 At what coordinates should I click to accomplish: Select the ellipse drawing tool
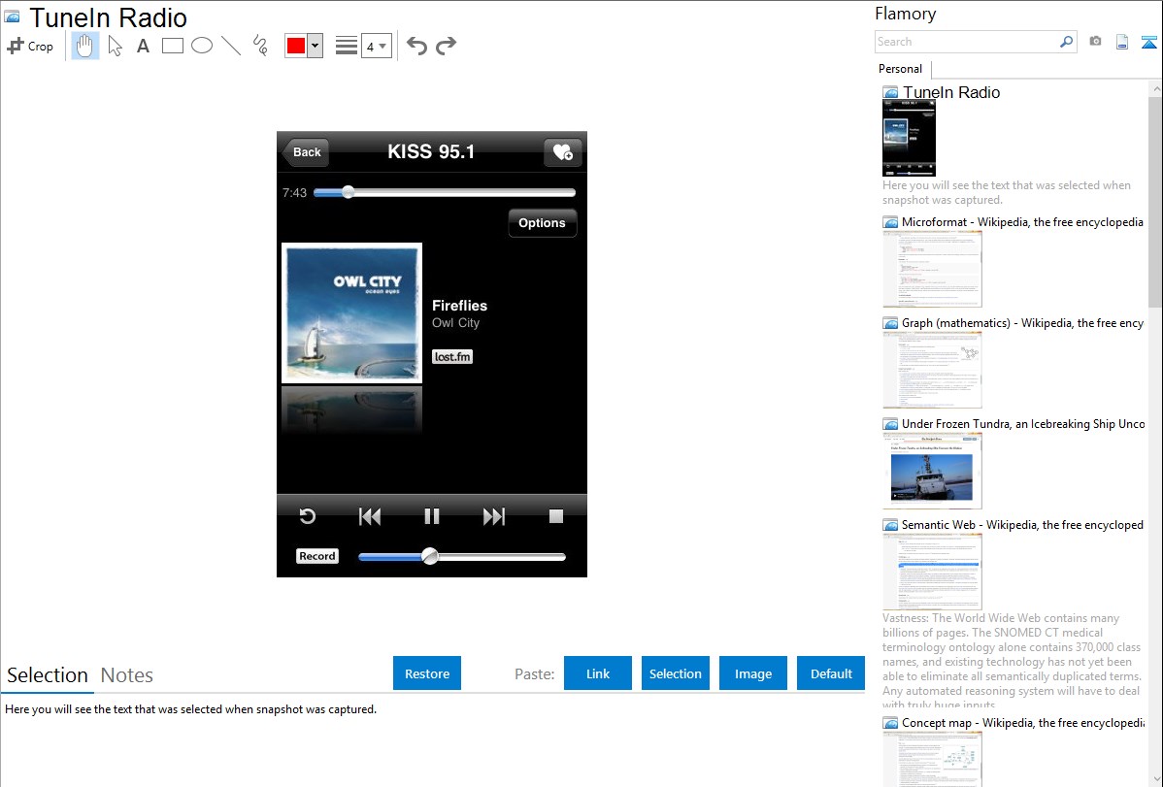202,46
